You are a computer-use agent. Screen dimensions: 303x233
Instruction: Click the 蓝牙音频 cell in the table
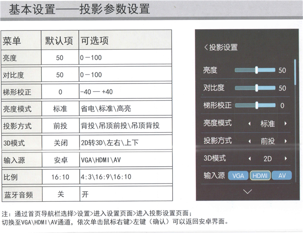22,194
